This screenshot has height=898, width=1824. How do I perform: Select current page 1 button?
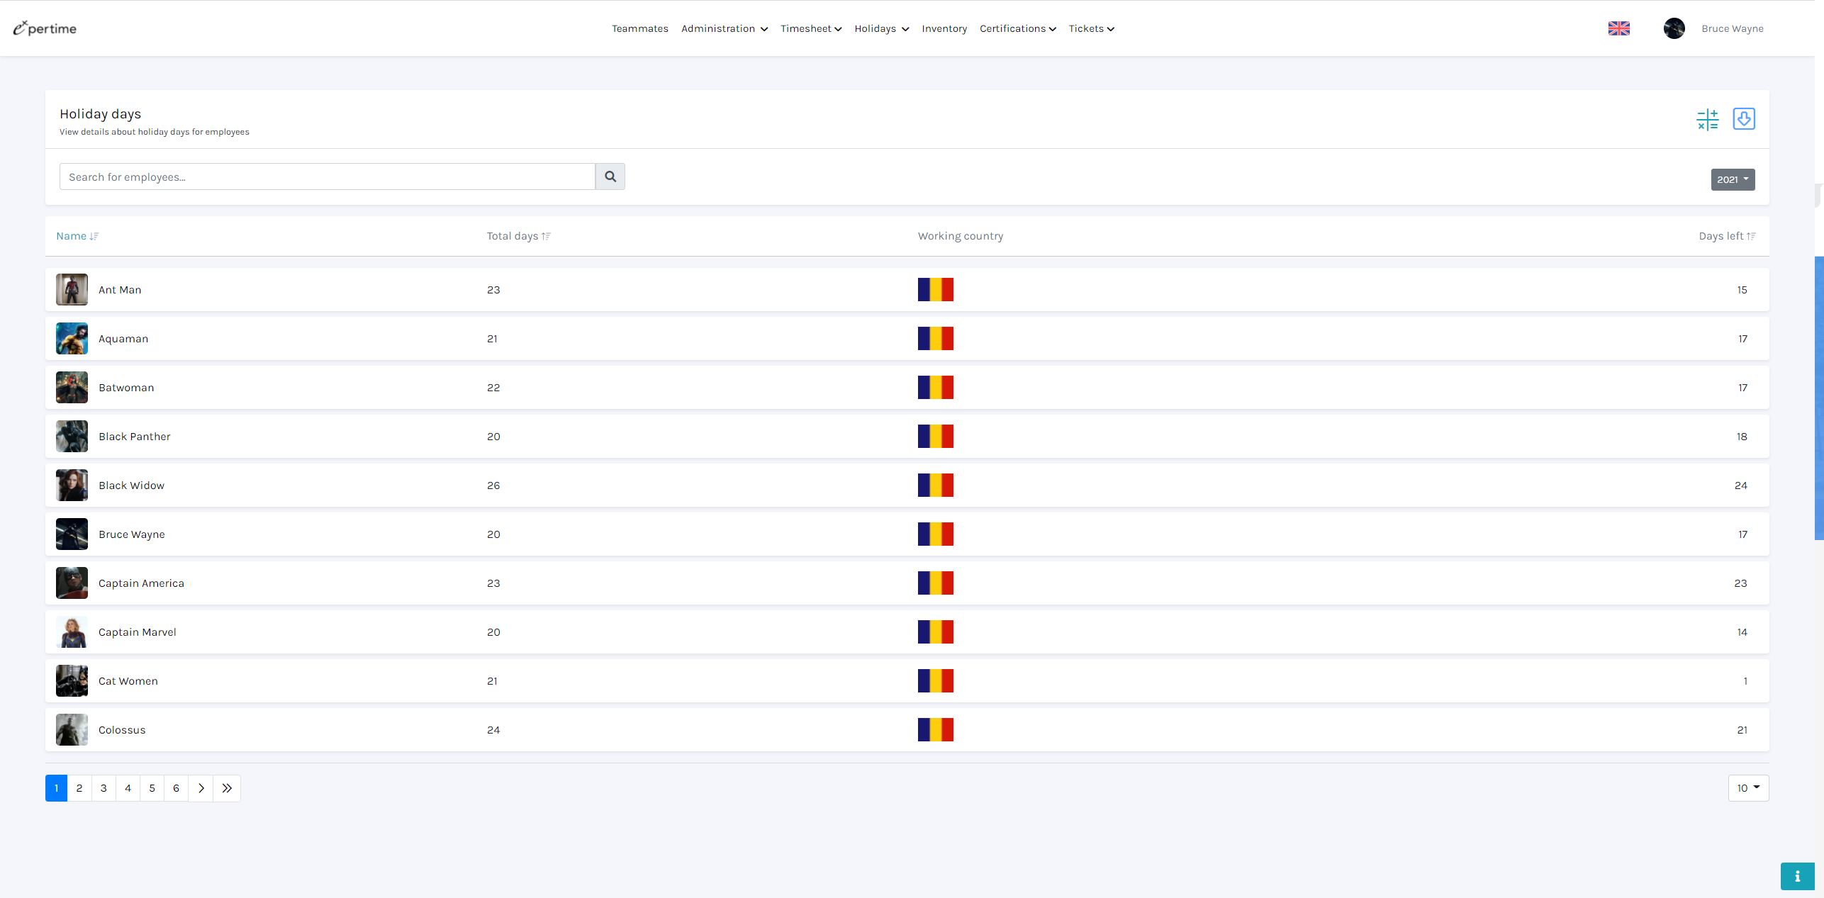[x=56, y=788]
